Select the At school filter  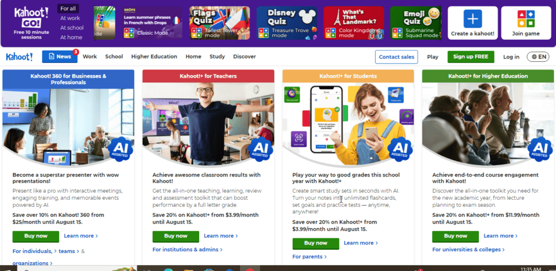(72, 28)
